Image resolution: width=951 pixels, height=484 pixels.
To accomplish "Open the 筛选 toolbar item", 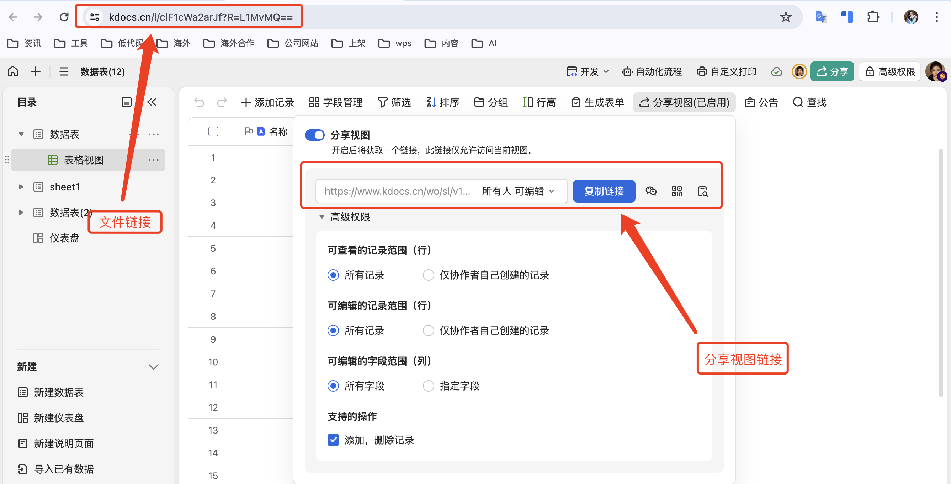I will [394, 102].
